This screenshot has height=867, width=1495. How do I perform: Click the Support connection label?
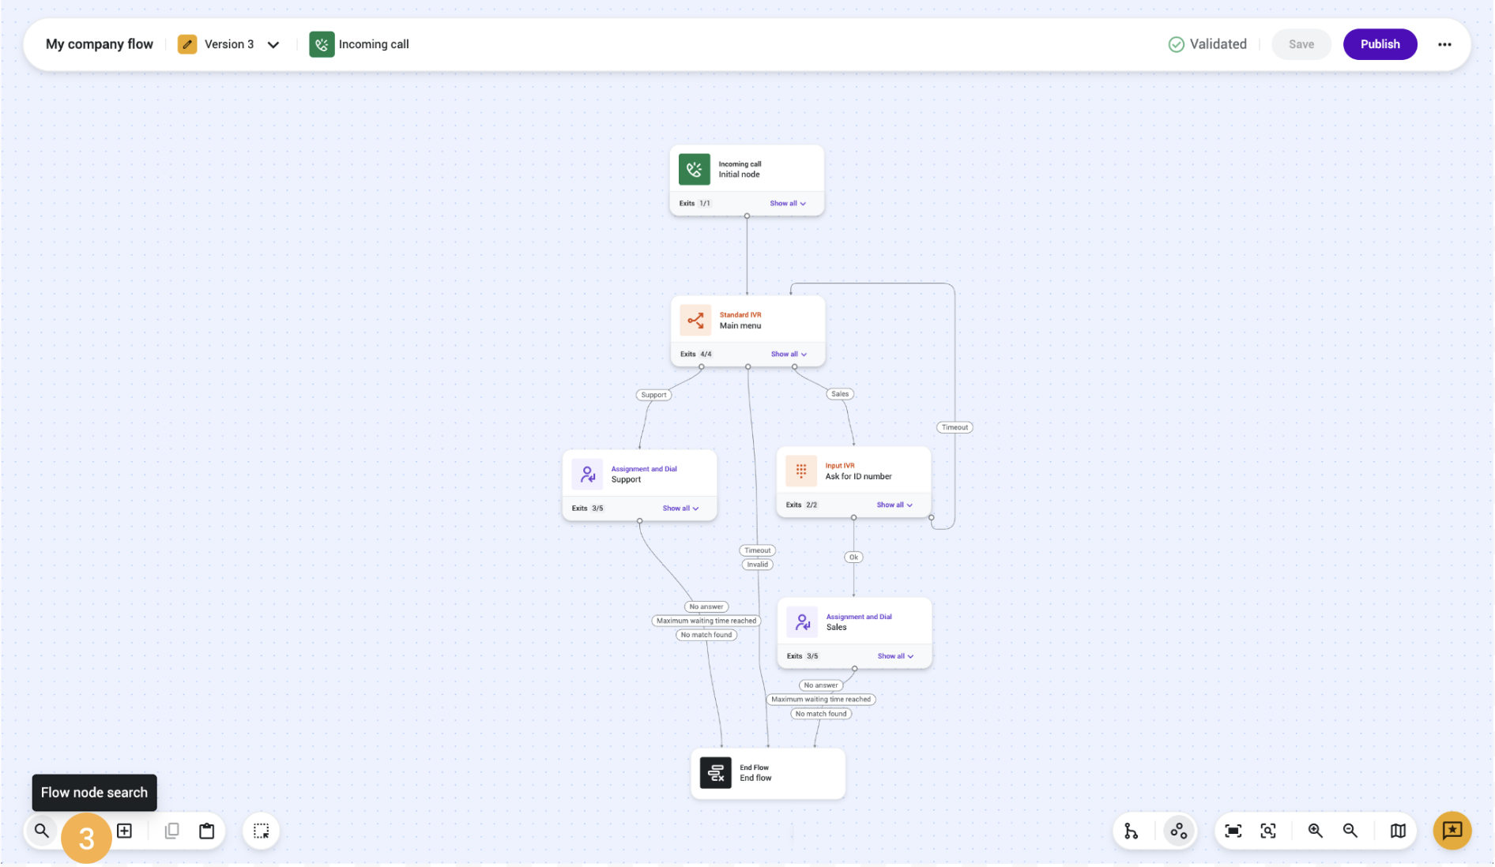coord(653,395)
